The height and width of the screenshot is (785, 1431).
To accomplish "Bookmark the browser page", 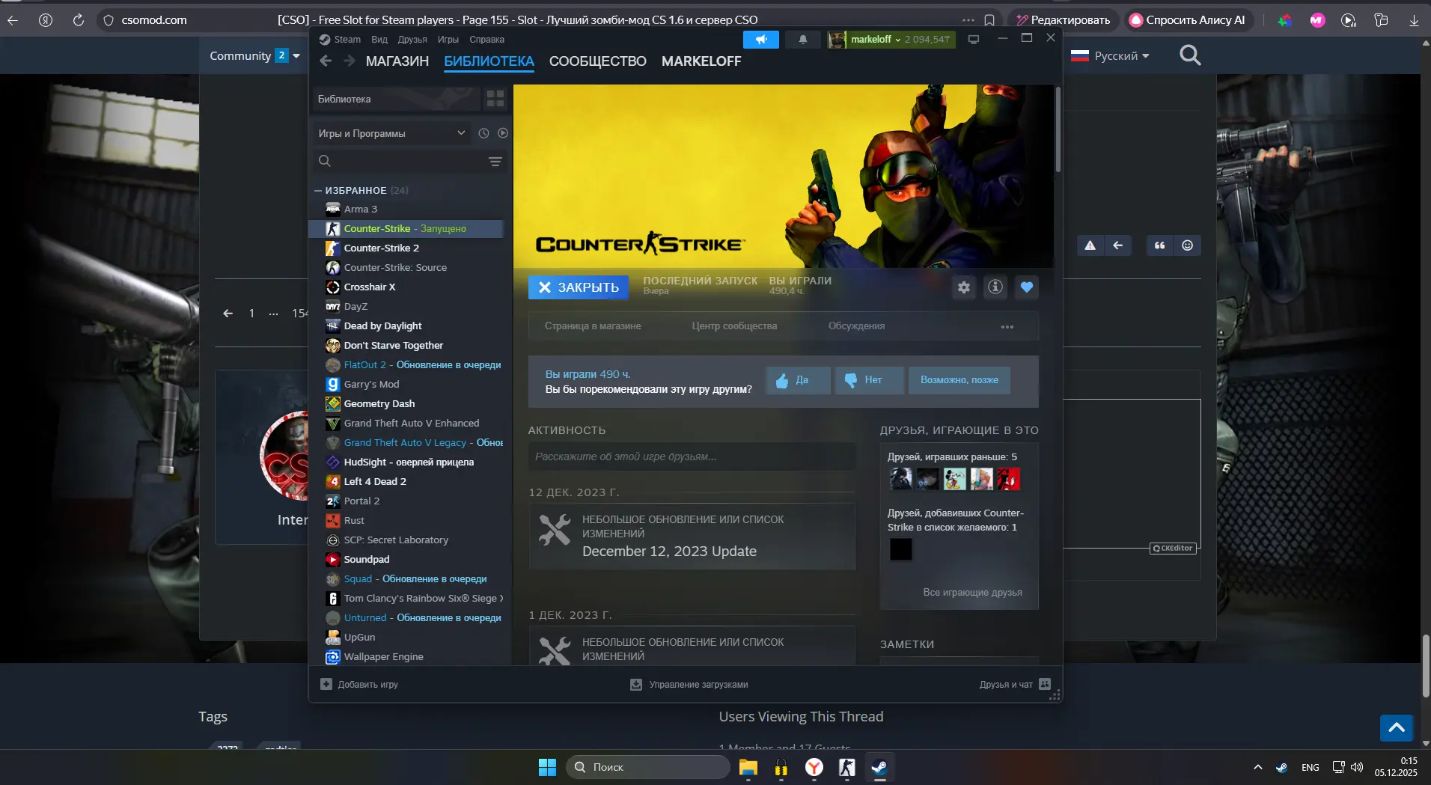I will click(x=989, y=20).
